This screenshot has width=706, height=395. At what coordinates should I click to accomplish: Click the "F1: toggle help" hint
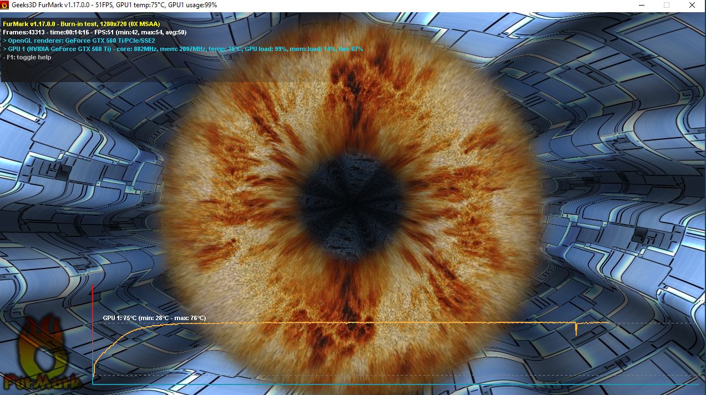coord(27,57)
